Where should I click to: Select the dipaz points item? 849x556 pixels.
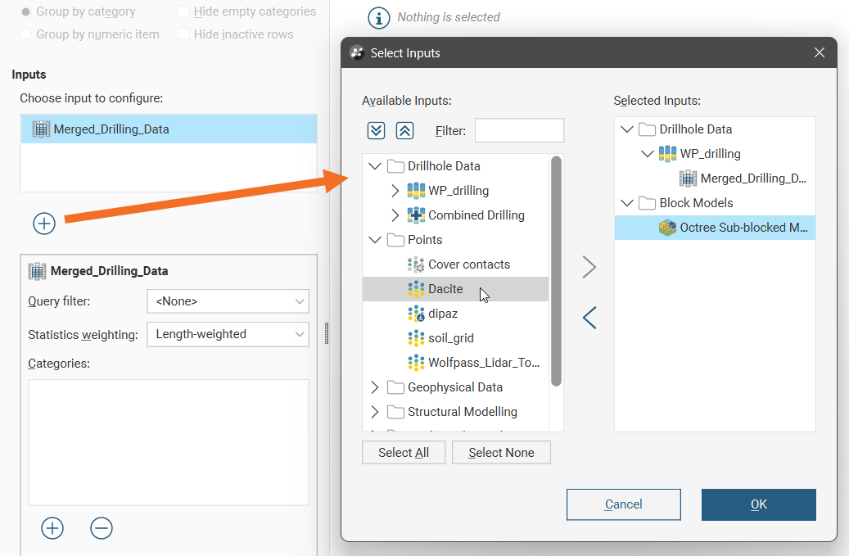[442, 314]
